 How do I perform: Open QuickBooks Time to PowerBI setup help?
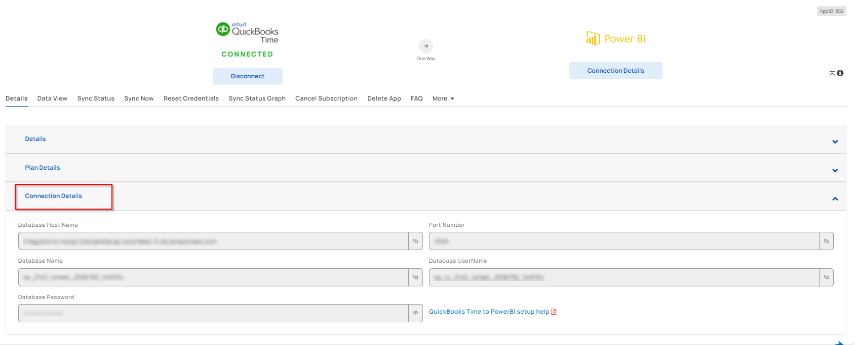489,312
